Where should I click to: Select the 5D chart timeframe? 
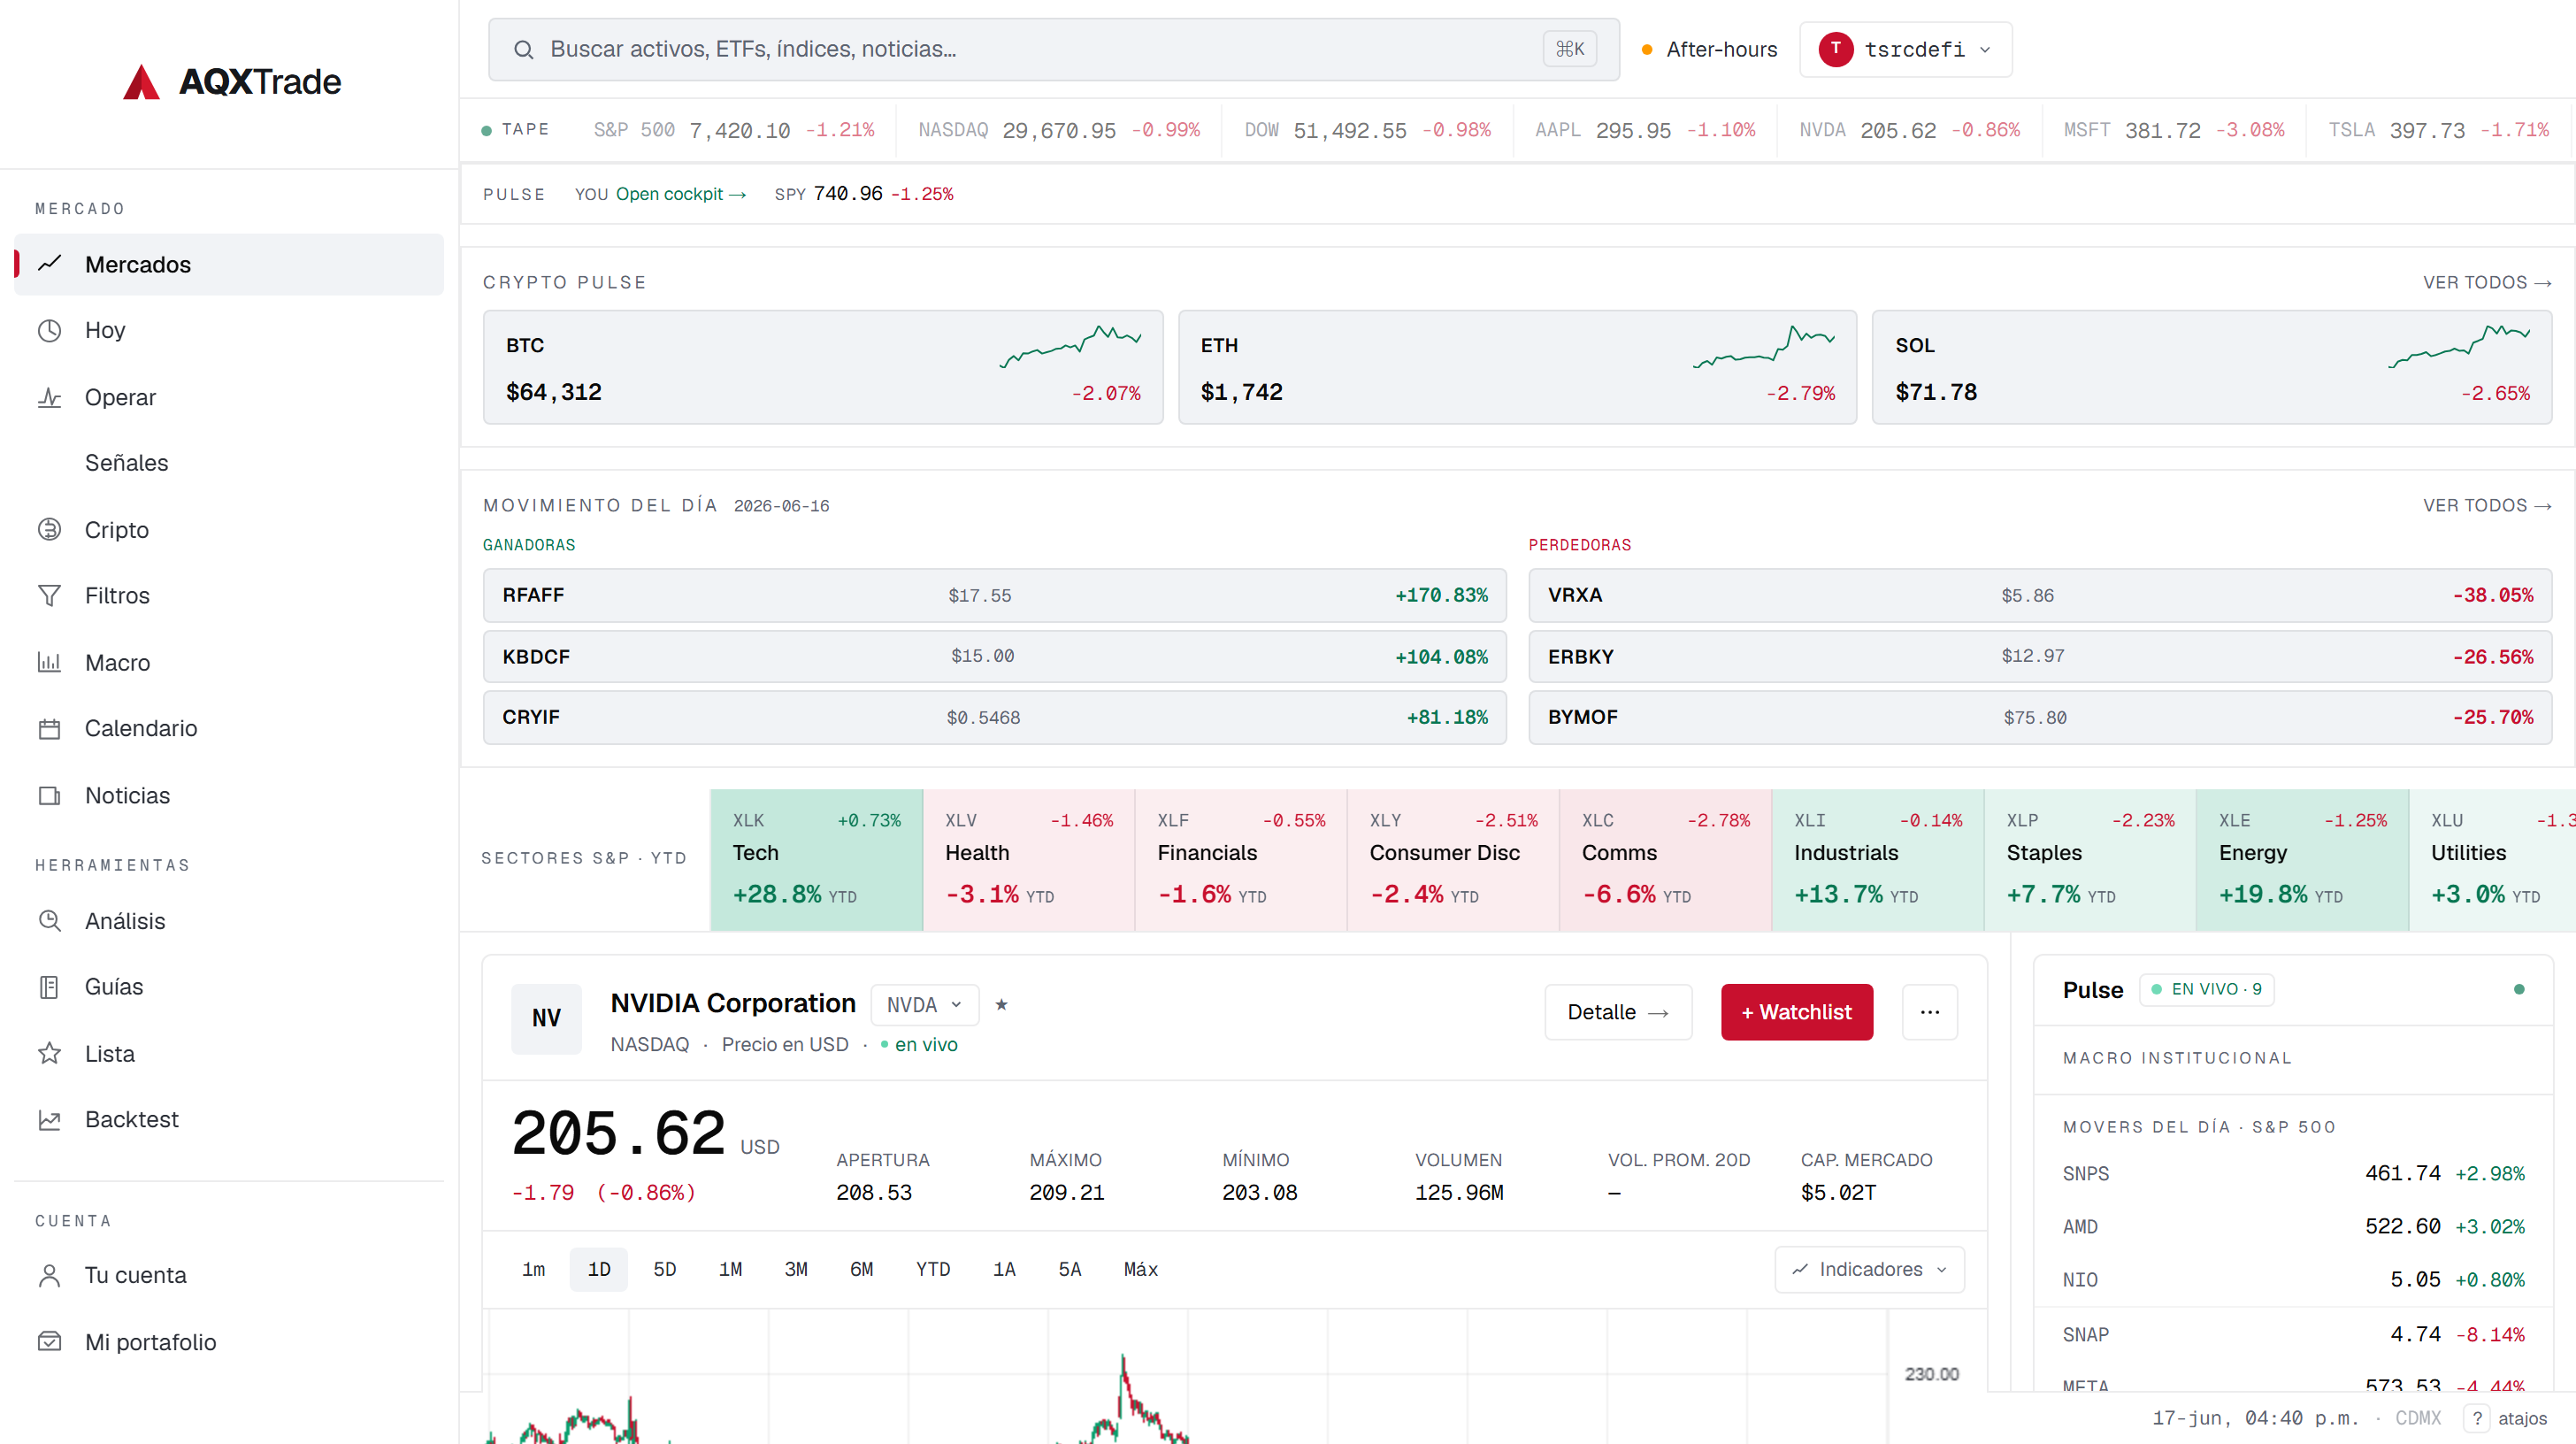[x=664, y=1269]
